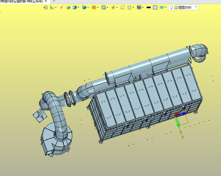Click the black line color swatch

click(x=149, y=8)
